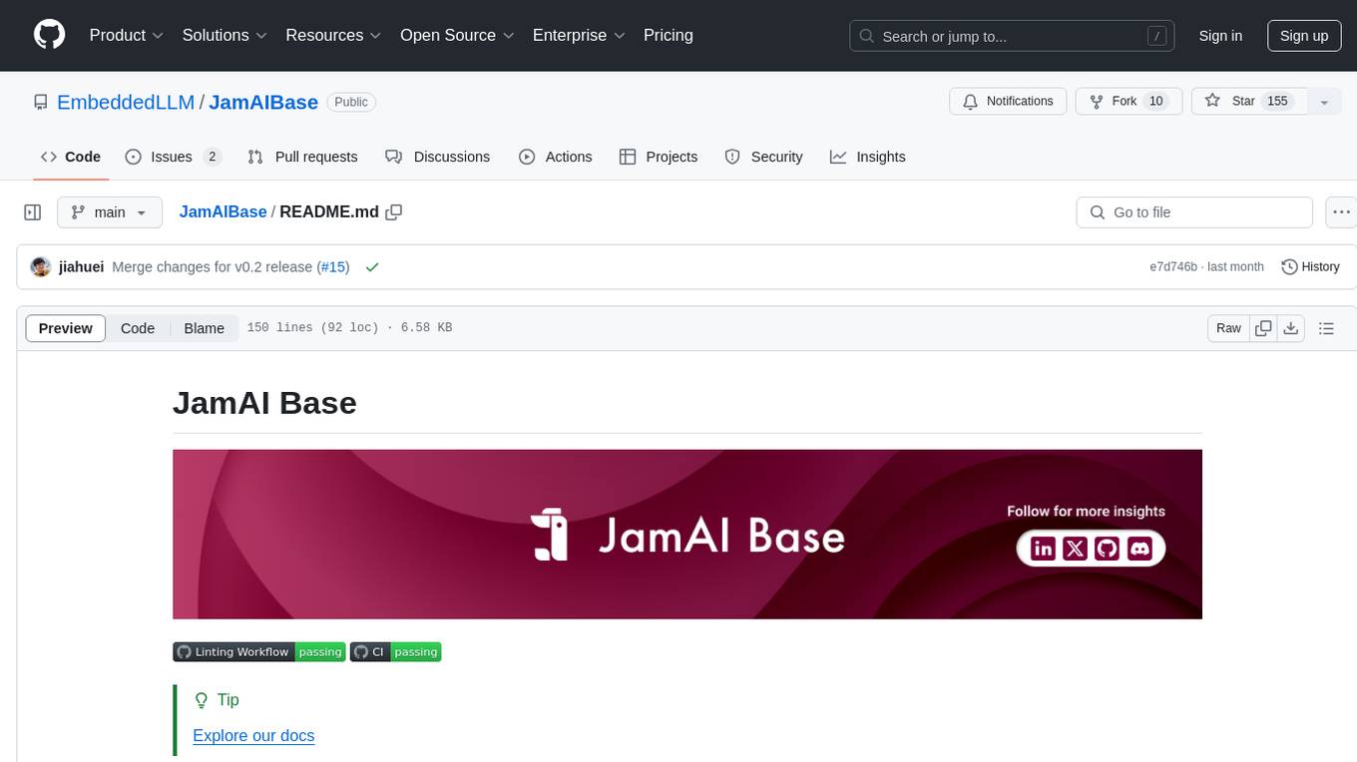Open the Open Source dropdown
Viewport: 1357px width, 762px height.
[x=457, y=35]
